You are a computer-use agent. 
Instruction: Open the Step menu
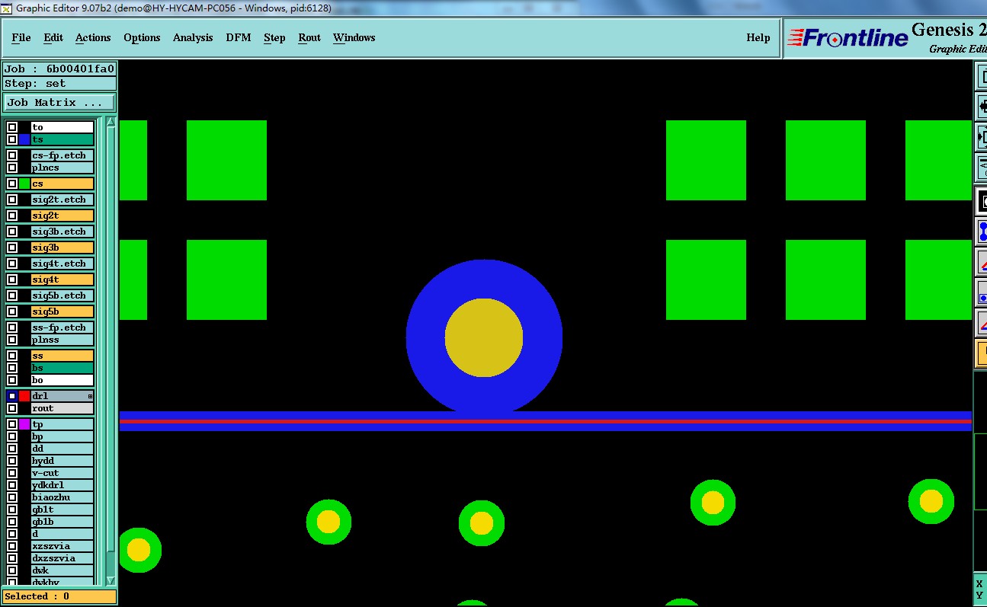(x=274, y=37)
